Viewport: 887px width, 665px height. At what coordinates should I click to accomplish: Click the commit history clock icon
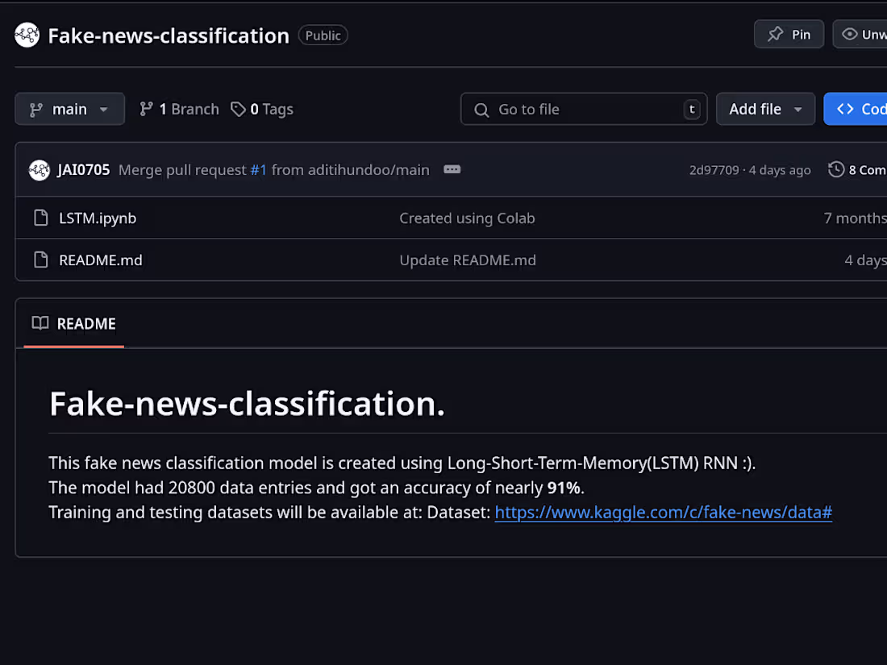coord(835,169)
